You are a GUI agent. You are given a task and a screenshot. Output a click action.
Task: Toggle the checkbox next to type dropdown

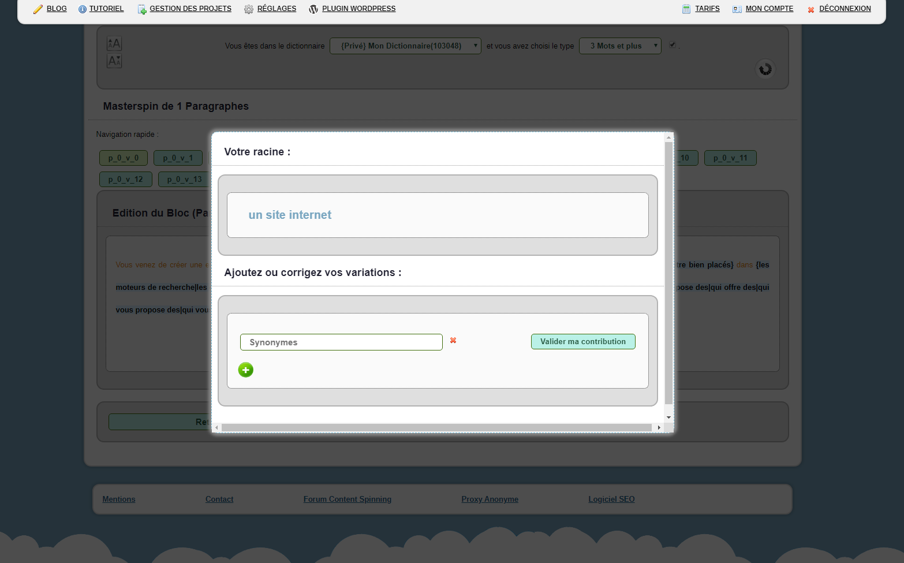click(x=673, y=44)
